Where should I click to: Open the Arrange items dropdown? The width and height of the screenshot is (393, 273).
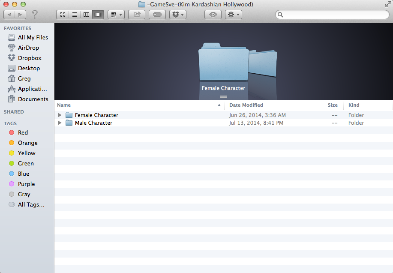coord(116,15)
